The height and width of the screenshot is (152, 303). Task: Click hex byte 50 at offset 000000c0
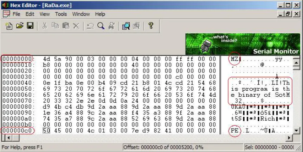(x=46, y=131)
